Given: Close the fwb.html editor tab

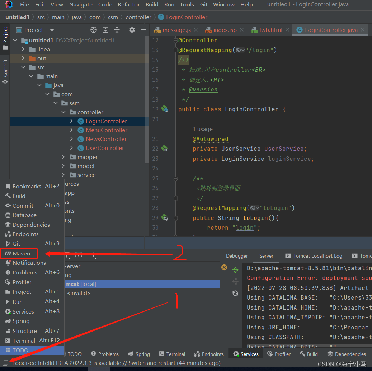Looking at the screenshot, I should click(x=287, y=30).
